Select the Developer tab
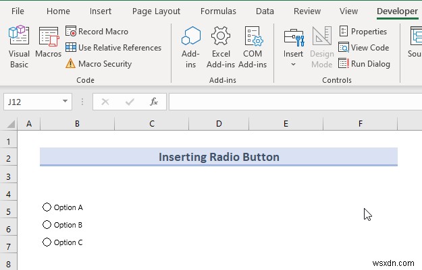This screenshot has height=270, width=422. tap(397, 11)
